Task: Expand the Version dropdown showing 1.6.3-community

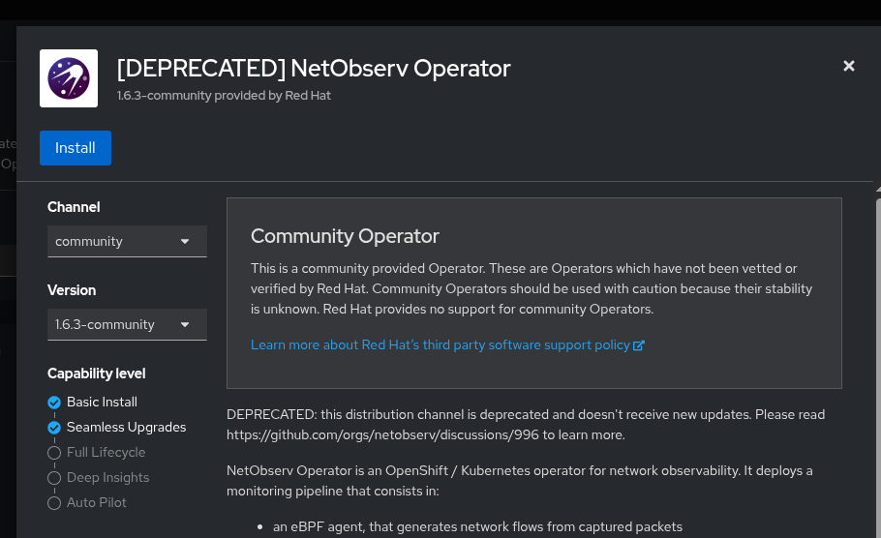Action: tap(127, 325)
